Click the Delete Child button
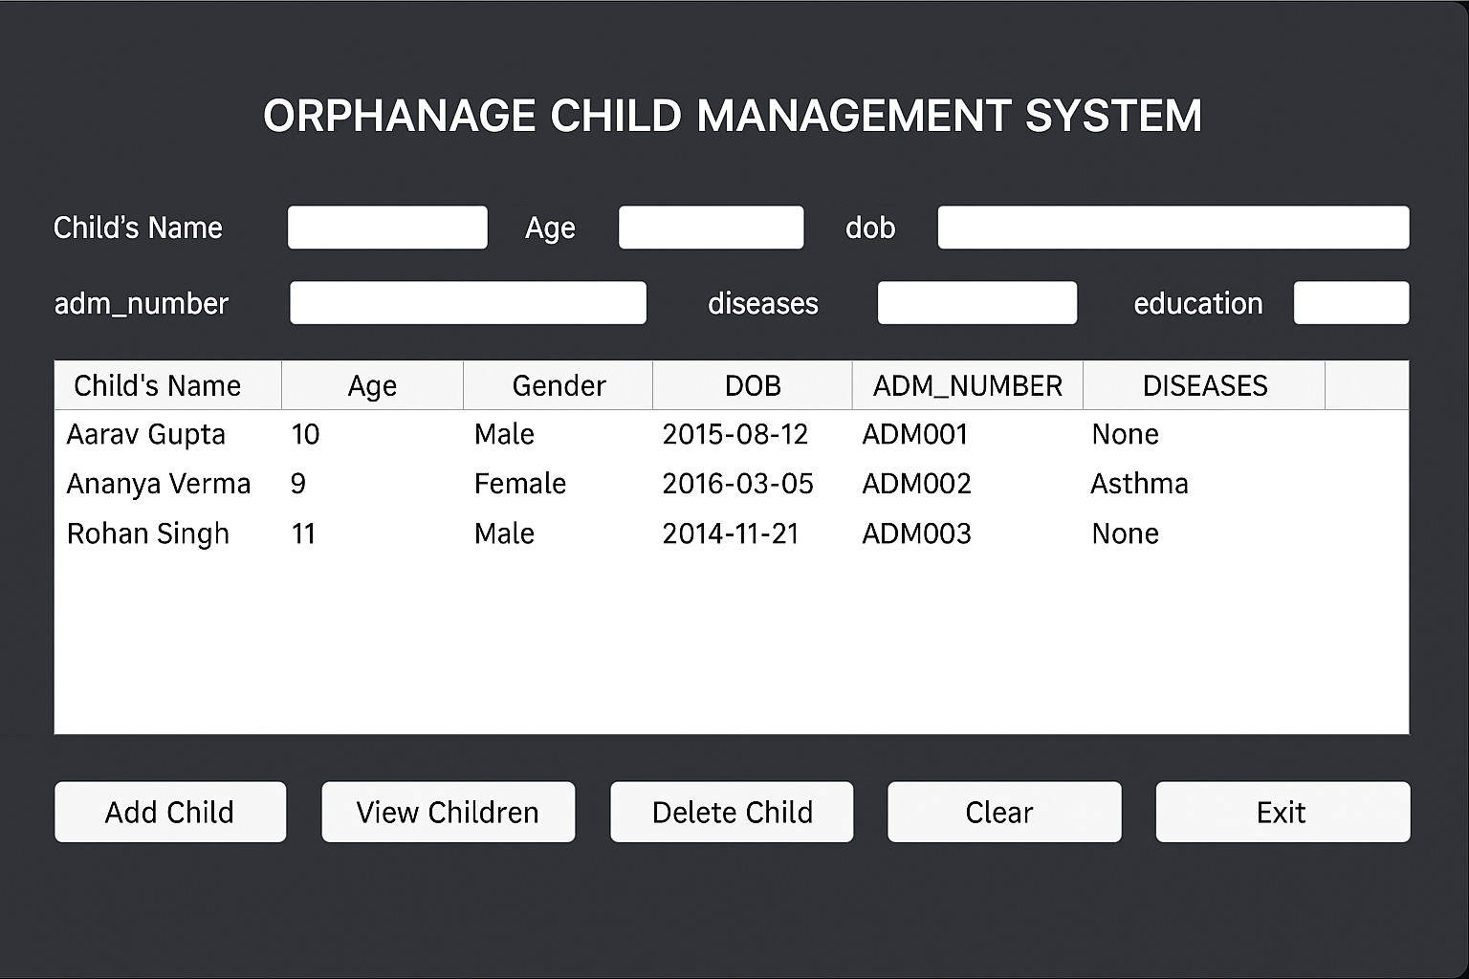 732,812
